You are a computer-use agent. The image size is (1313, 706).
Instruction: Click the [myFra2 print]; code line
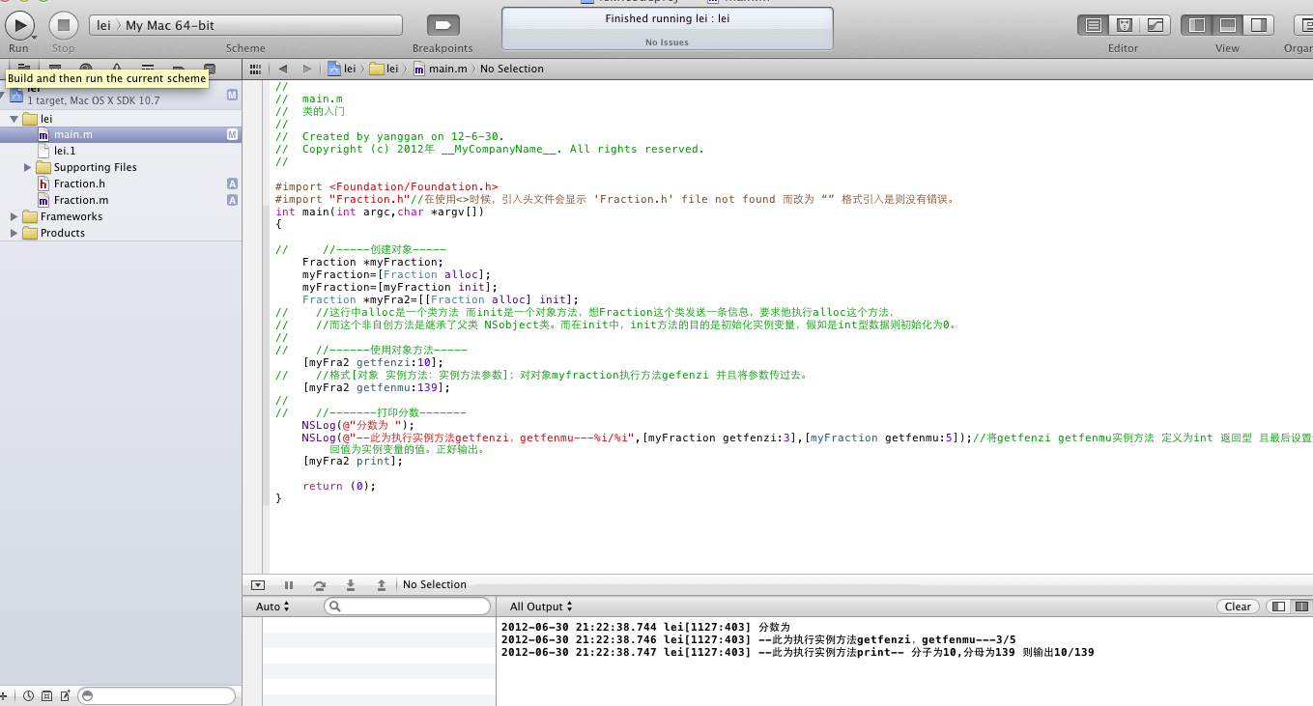tap(352, 461)
